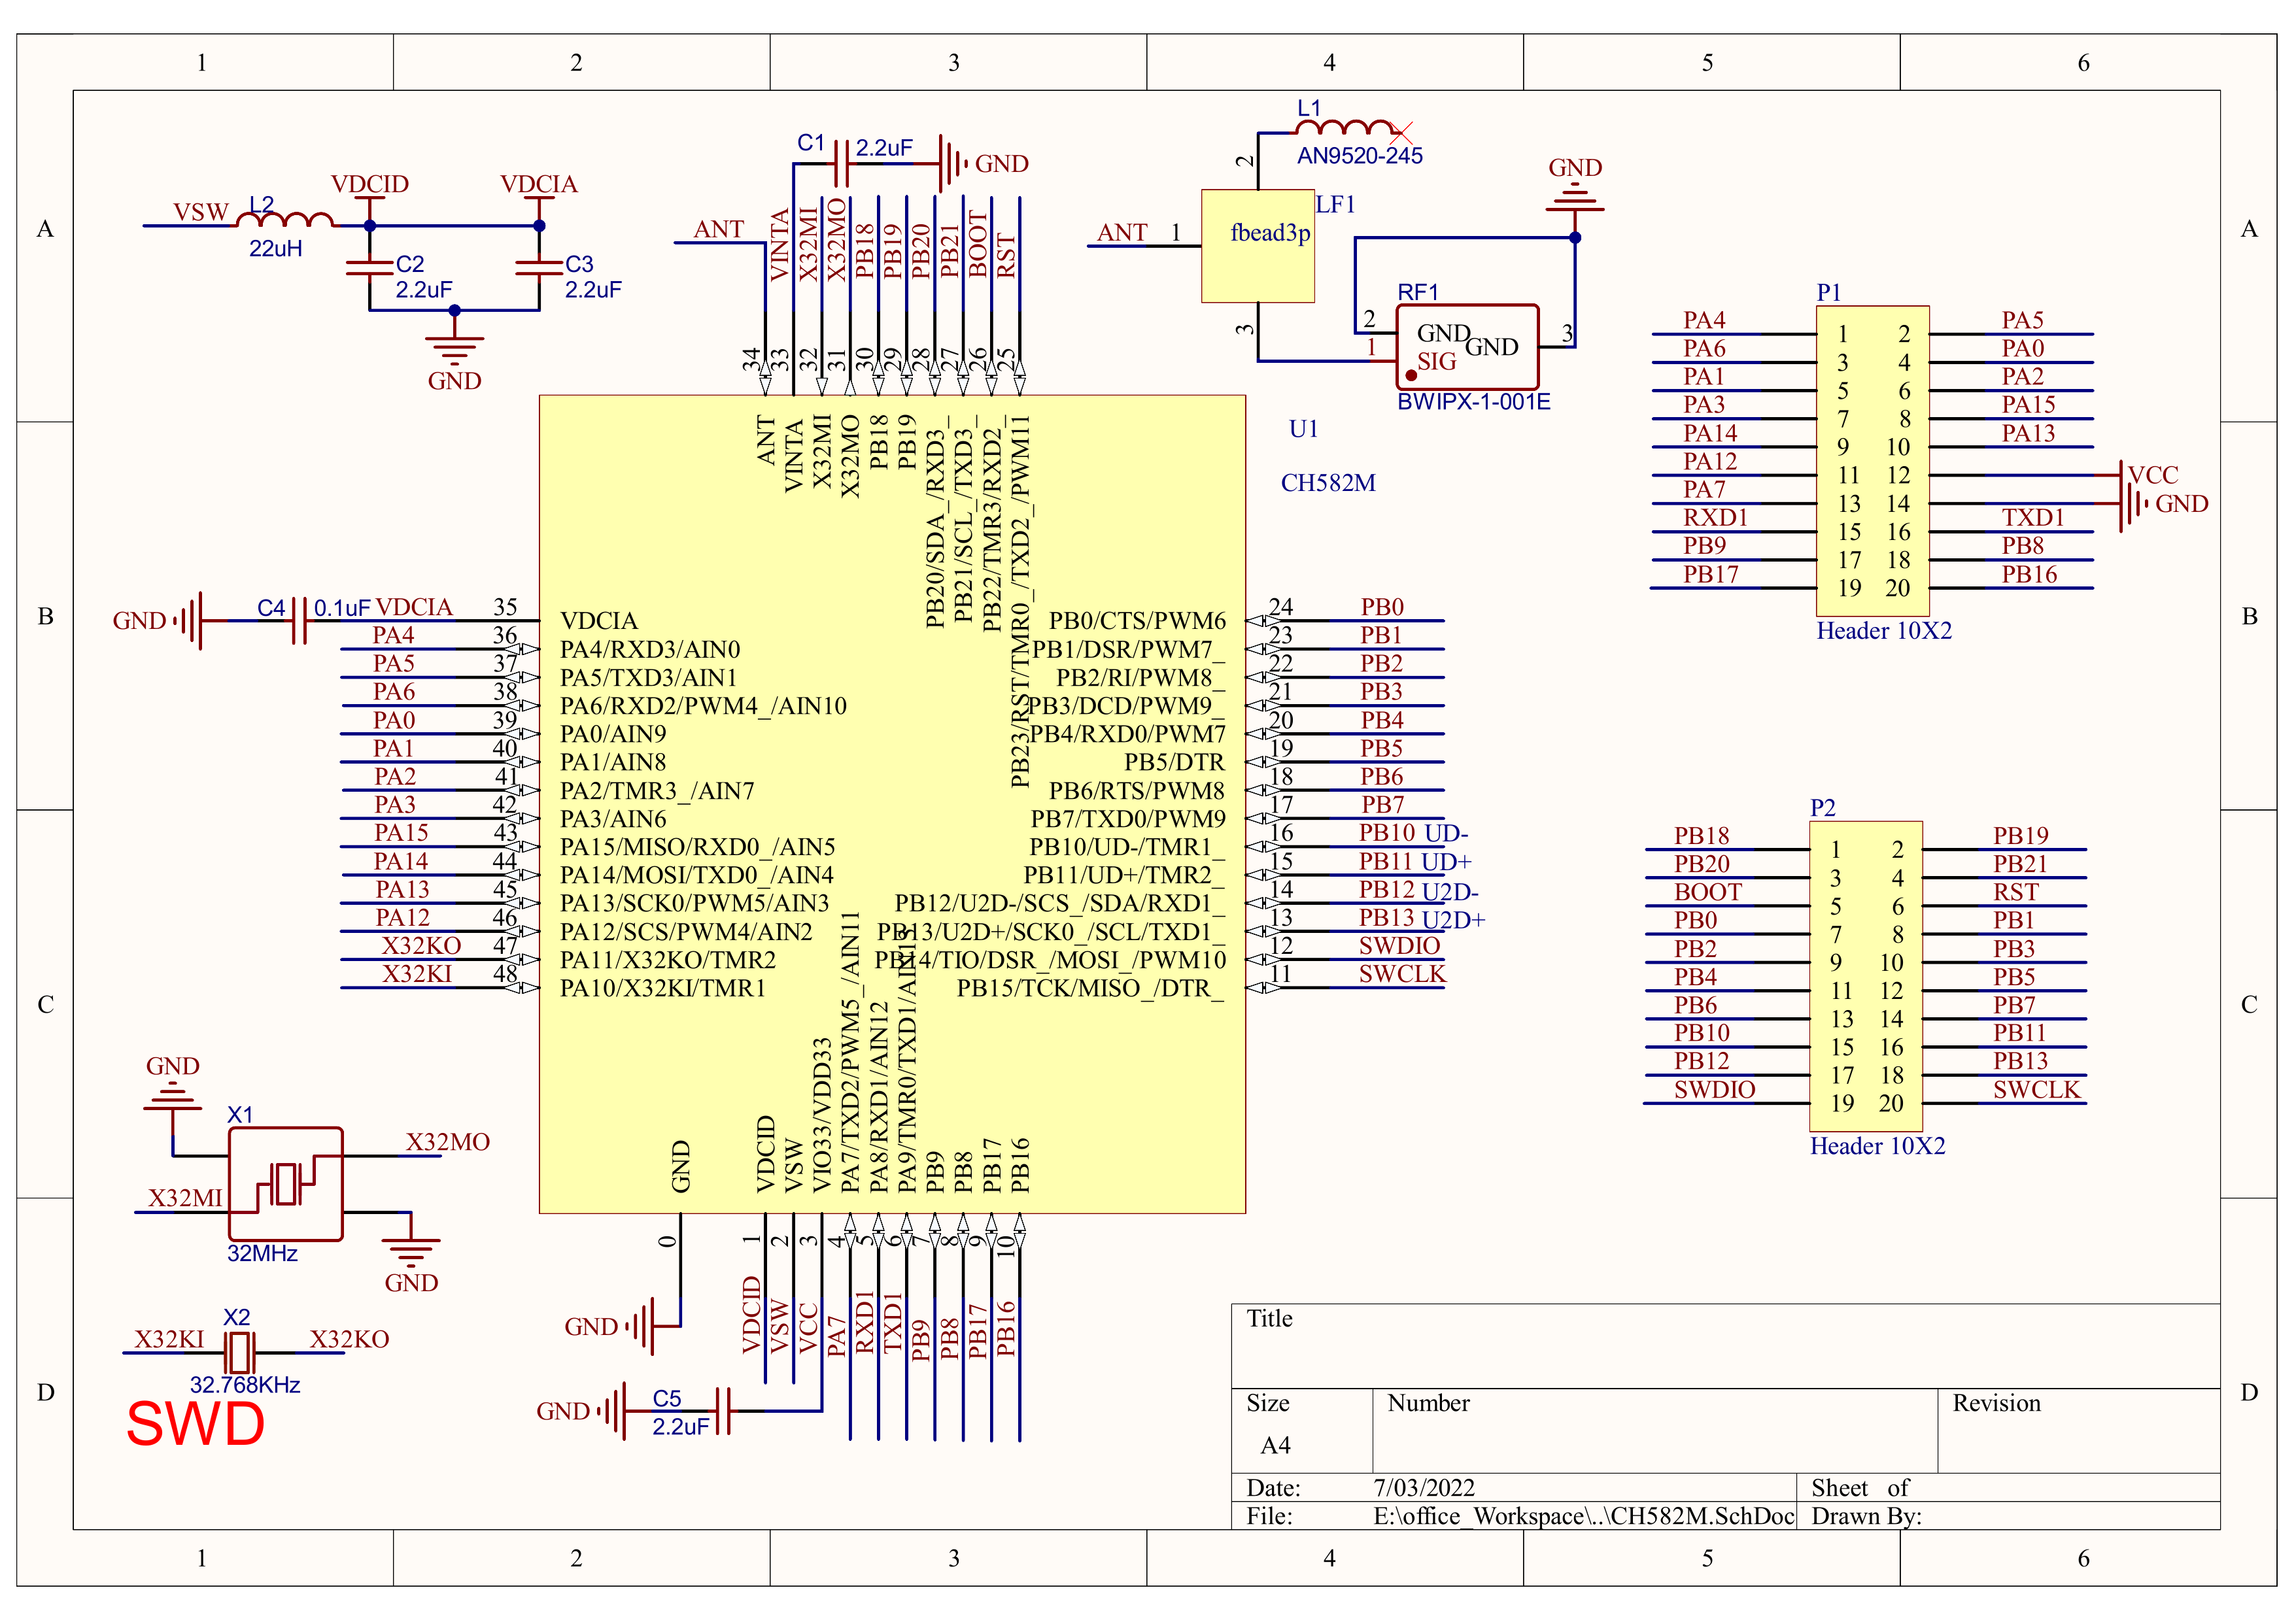Click the 32.768KHz value text
The image size is (2296, 1622).
(245, 1385)
